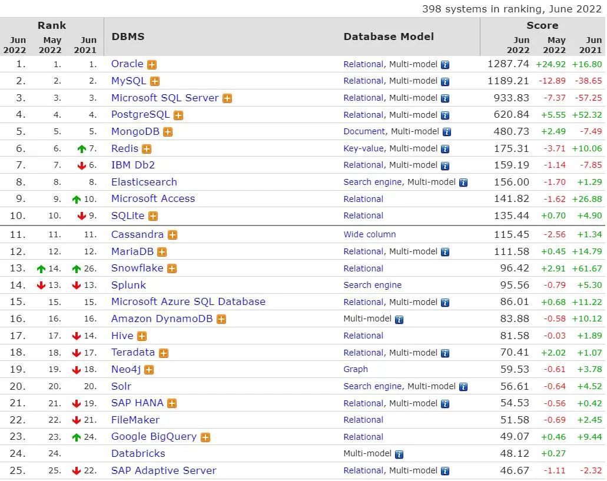Open the detail icon next to PostgreSQL
The height and width of the screenshot is (481, 607).
[x=178, y=115]
